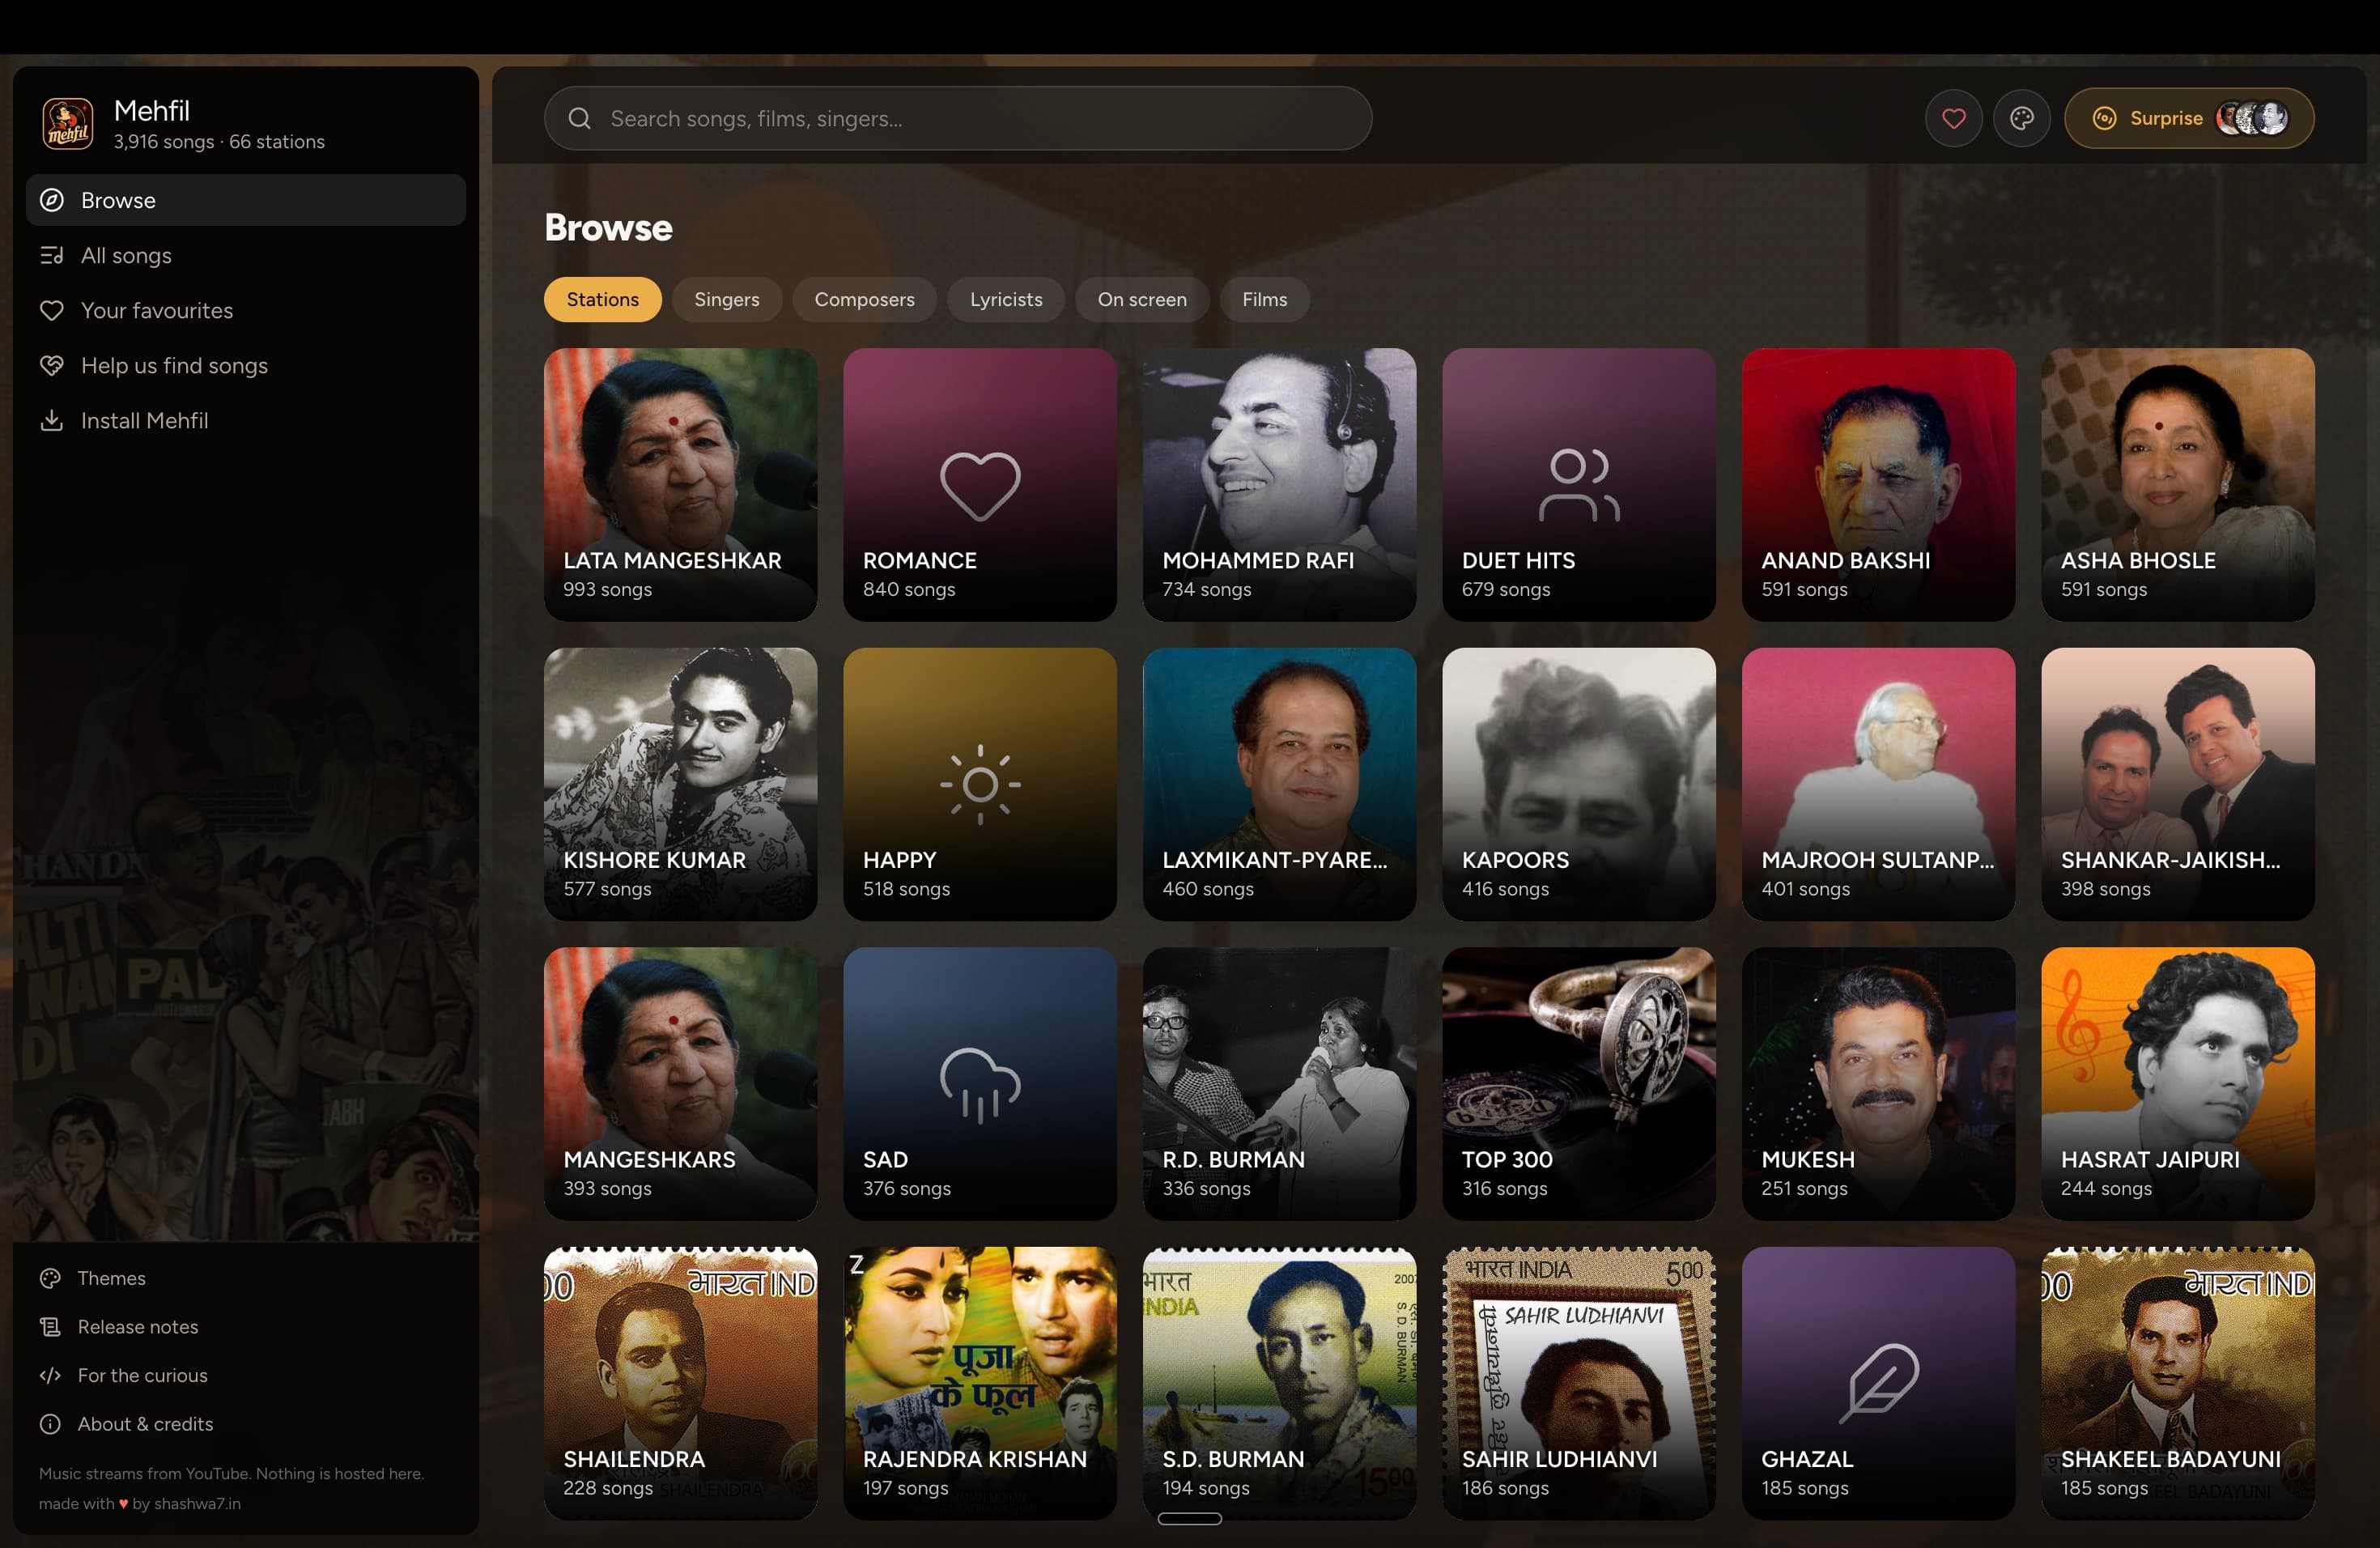
Task: Visit the shashwa7.in credit link
Action: [196, 1503]
